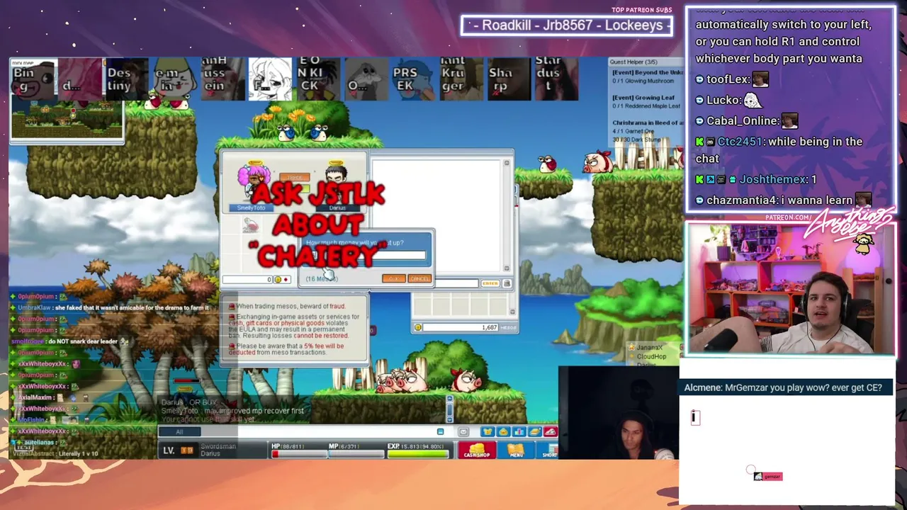Open the [Event] Beyond the Unknown quest
The height and width of the screenshot is (510, 907).
(647, 72)
